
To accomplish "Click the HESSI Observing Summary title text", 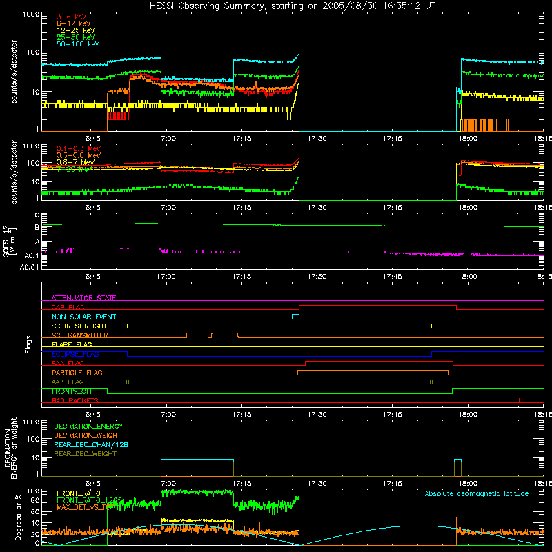I will click(x=292, y=6).
